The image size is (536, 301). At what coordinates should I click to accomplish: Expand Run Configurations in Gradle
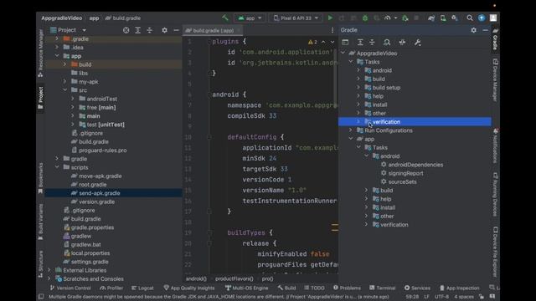(x=351, y=130)
